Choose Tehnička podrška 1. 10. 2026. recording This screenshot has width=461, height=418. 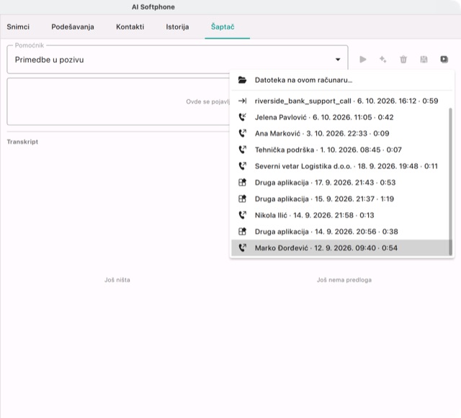pyautogui.click(x=341, y=150)
